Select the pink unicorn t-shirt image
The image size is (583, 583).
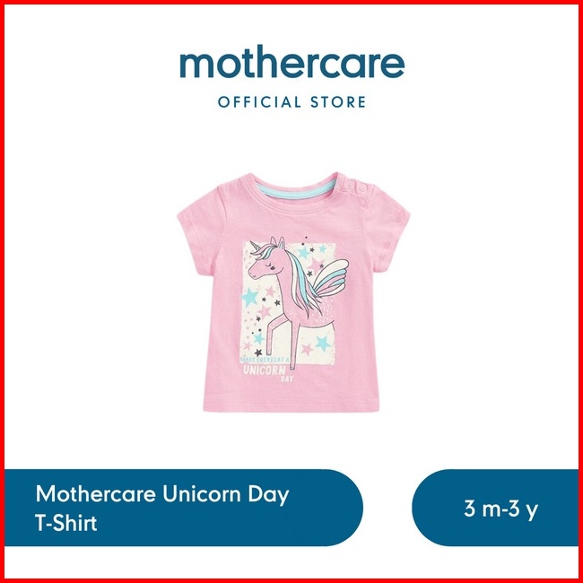tap(293, 291)
